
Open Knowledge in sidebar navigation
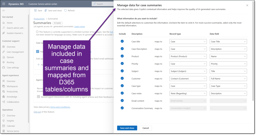click(x=12, y=97)
